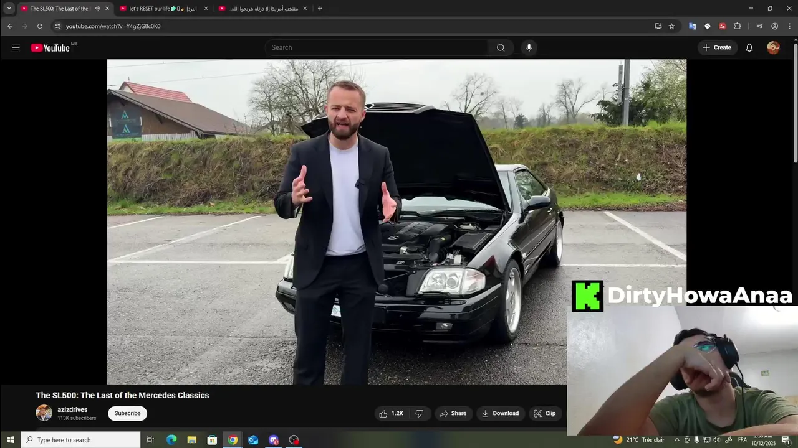This screenshot has height=448, width=798.
Task: Click the search magnifier button
Action: pos(501,47)
